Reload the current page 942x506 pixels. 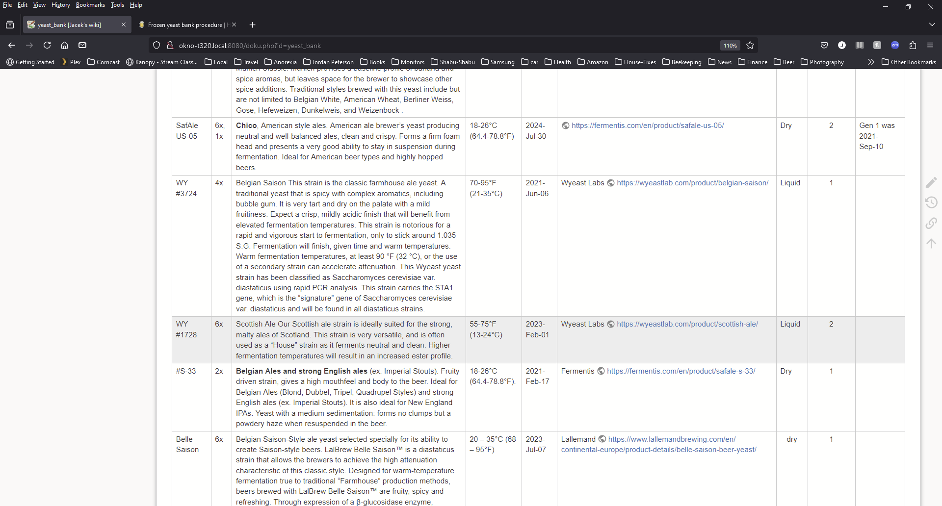point(47,45)
